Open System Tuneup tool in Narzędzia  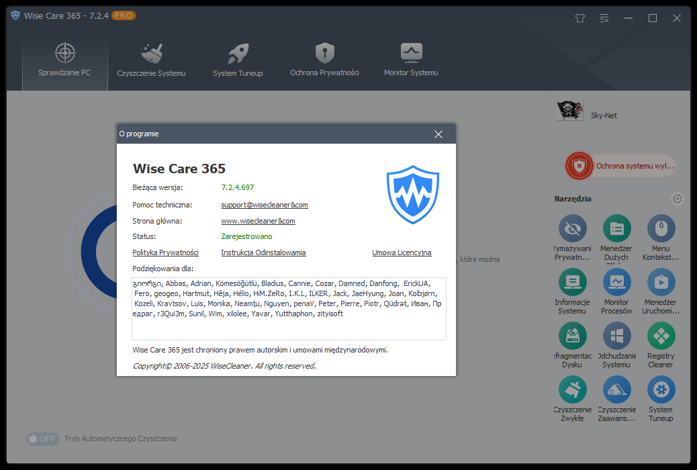coord(661,389)
